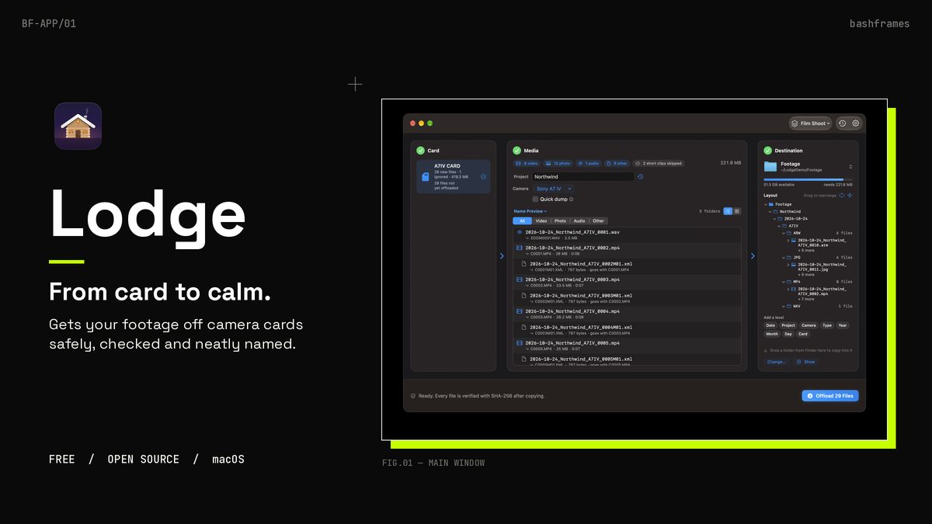Click the recent projects clock icon beside Northwind

point(641,177)
